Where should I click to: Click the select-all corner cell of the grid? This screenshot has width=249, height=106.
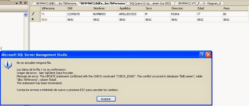coord(35,8)
